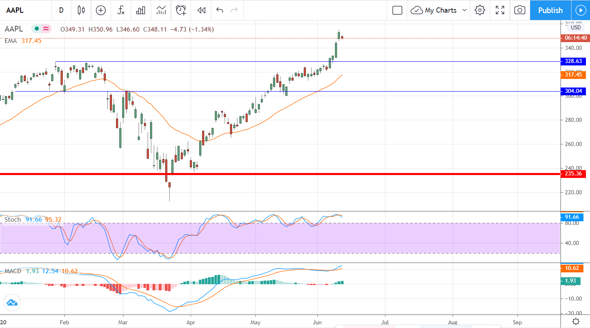Click the May label on time axis
Screen dimensions: 590x328
click(255, 322)
